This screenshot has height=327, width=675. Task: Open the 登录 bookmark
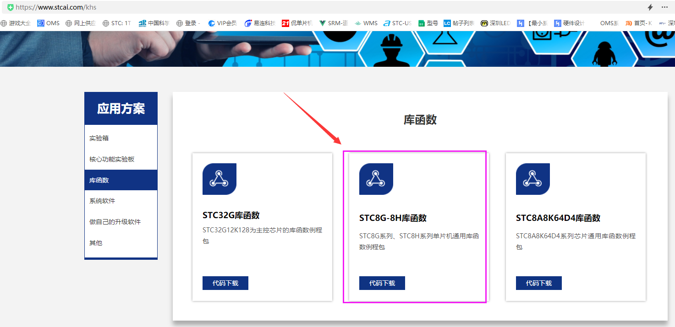188,23
